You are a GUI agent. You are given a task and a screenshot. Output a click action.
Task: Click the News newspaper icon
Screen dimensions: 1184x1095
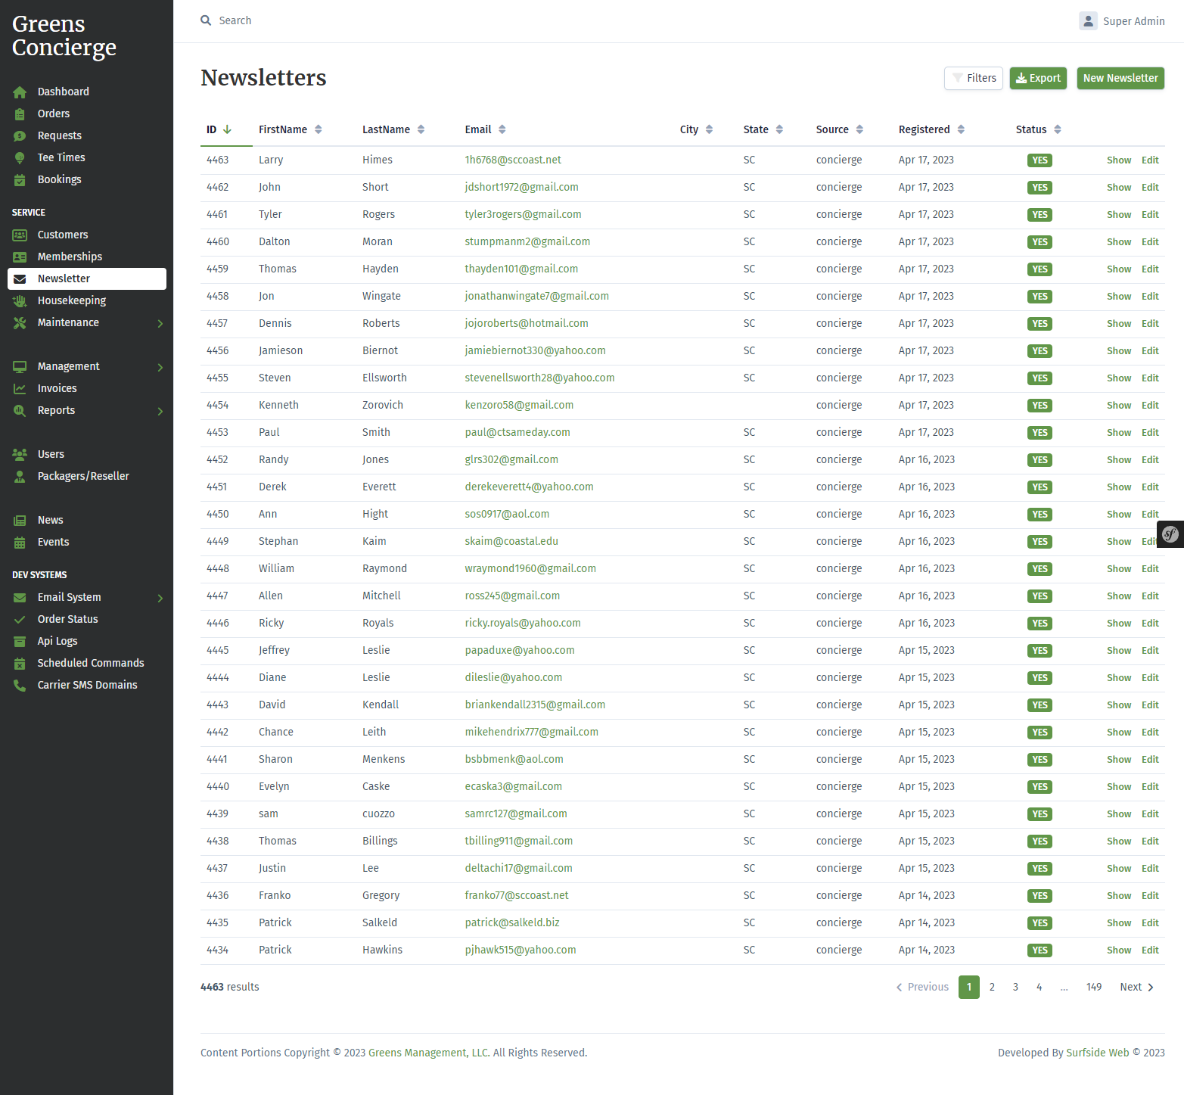coord(20,521)
